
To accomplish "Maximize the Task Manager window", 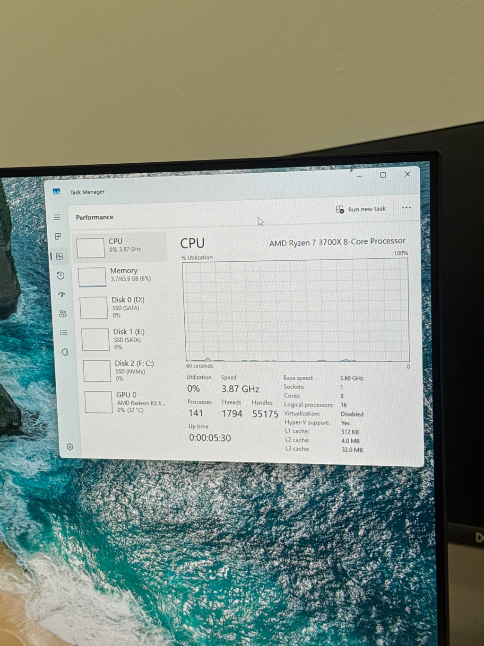I will [x=383, y=175].
